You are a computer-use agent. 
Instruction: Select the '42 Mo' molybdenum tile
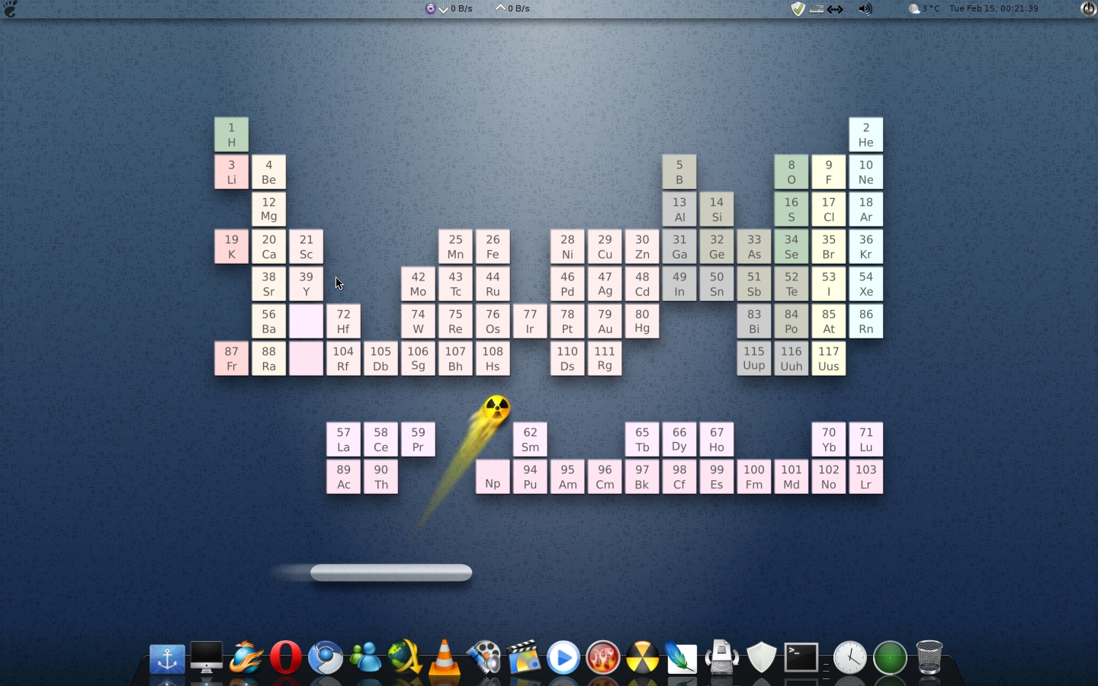[419, 284]
